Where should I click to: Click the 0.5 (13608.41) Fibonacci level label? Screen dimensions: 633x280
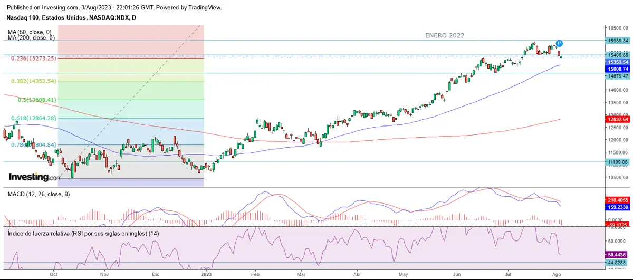[x=37, y=100]
